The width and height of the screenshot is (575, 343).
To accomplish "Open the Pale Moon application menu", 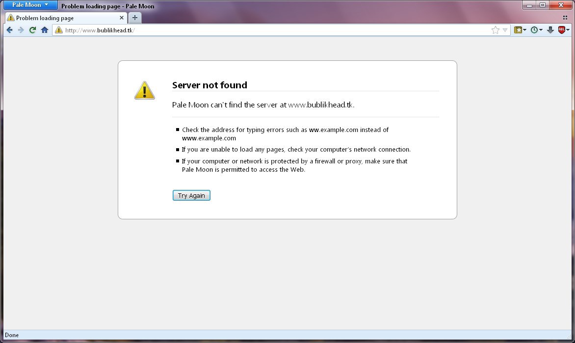I will coord(30,5).
